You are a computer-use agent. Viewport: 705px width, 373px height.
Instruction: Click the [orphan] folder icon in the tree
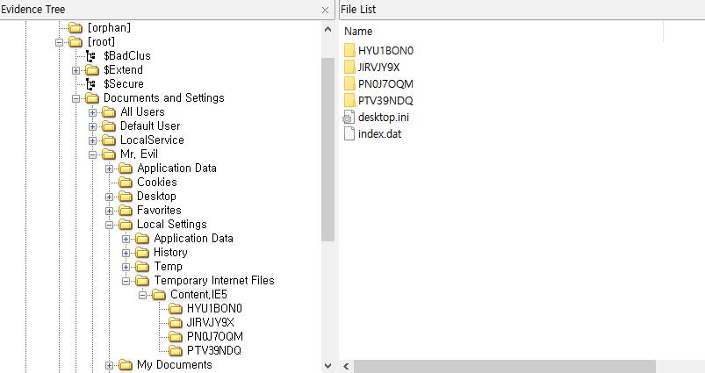pyautogui.click(x=76, y=28)
